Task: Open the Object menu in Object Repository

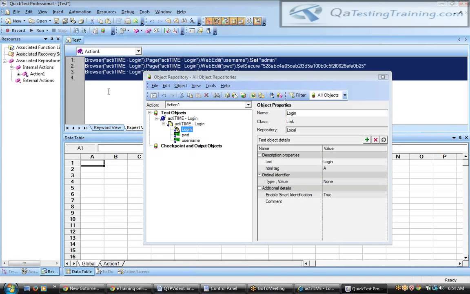Action: (181, 86)
